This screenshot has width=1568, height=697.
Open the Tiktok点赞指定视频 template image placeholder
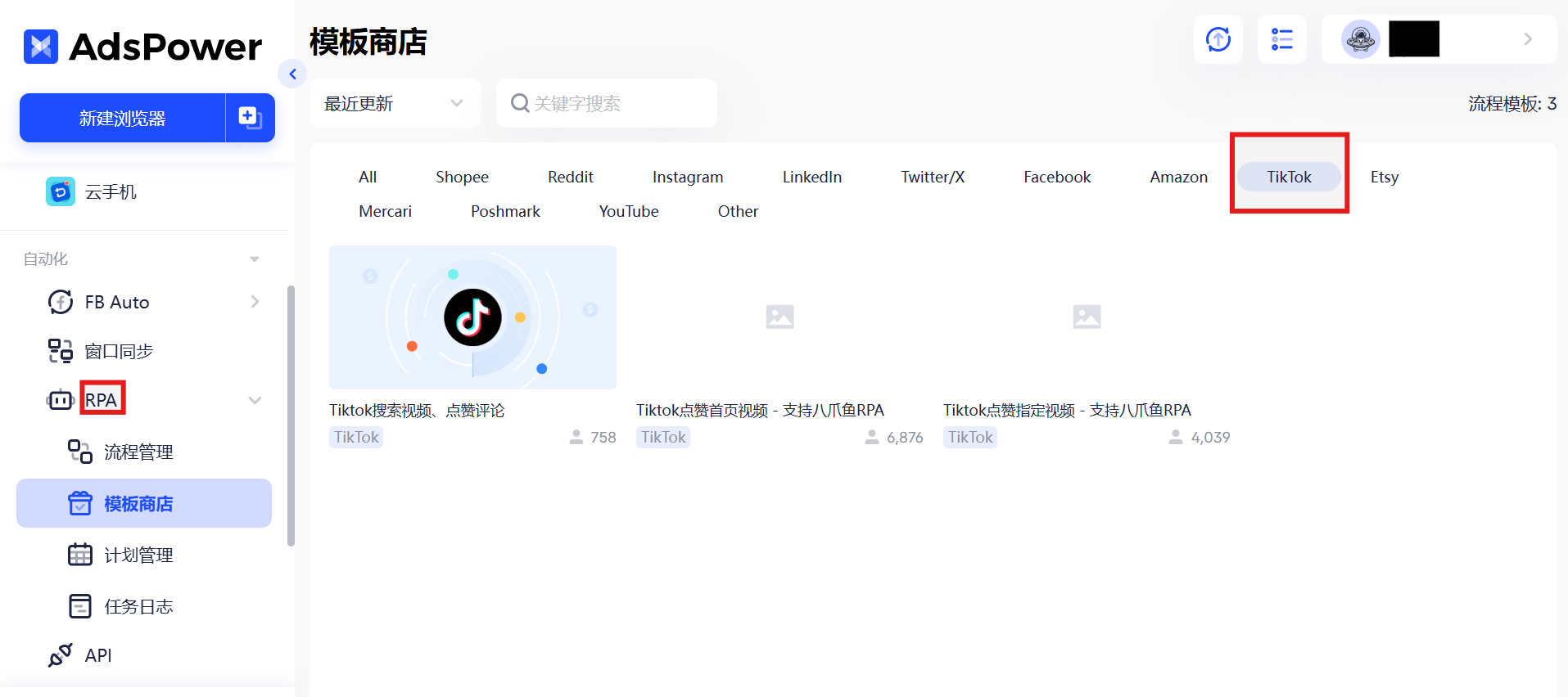[1087, 317]
